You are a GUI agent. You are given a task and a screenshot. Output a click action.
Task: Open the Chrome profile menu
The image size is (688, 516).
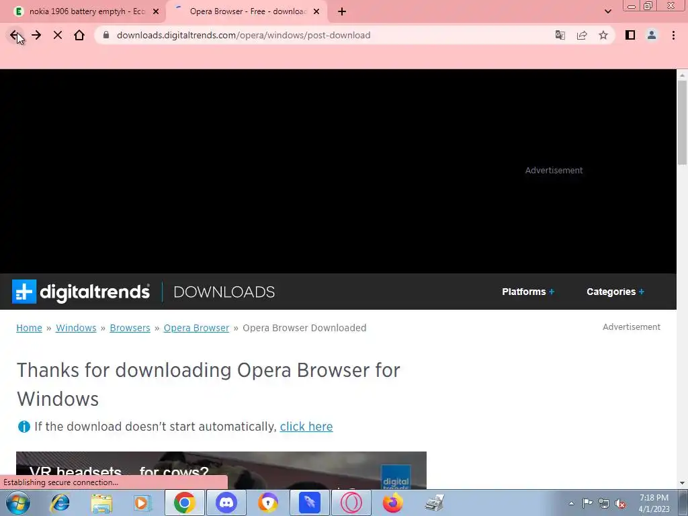point(652,35)
